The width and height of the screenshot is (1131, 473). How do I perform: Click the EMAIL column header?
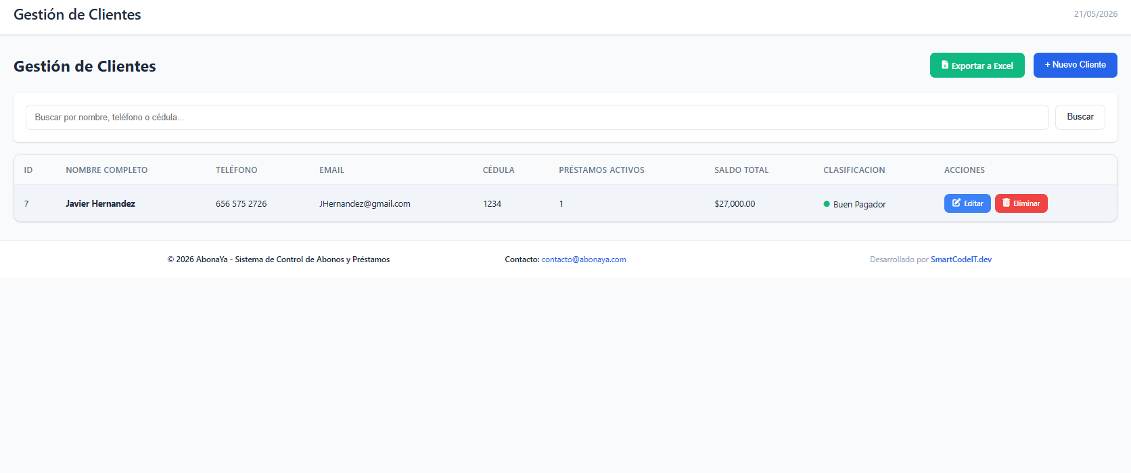[x=332, y=170]
